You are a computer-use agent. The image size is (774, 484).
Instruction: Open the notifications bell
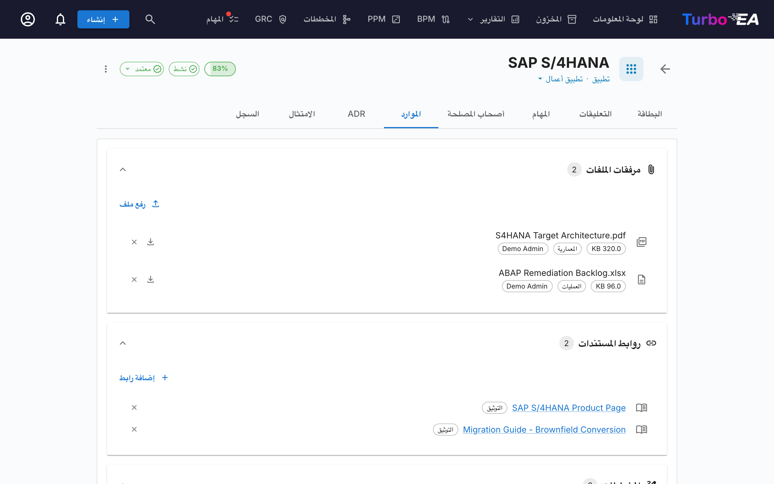(60, 19)
